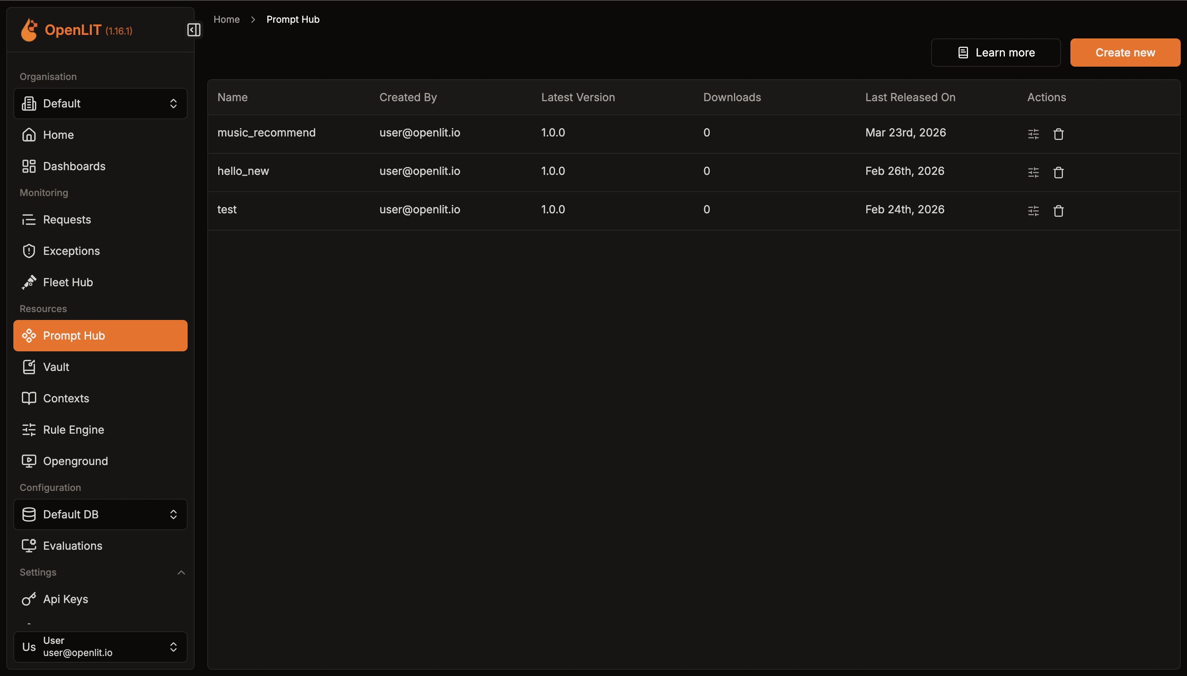
Task: Navigate to Vault in the sidebar
Action: (56, 367)
